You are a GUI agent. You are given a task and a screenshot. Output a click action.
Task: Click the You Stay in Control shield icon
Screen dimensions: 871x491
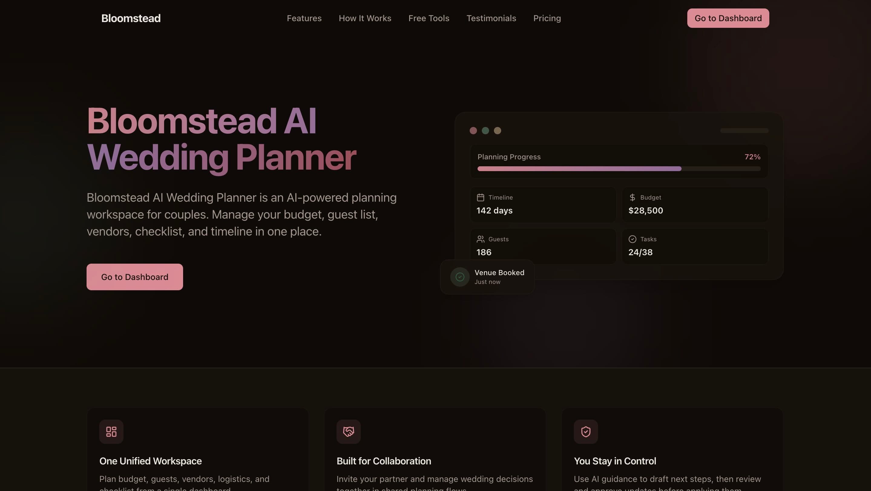coord(586,431)
